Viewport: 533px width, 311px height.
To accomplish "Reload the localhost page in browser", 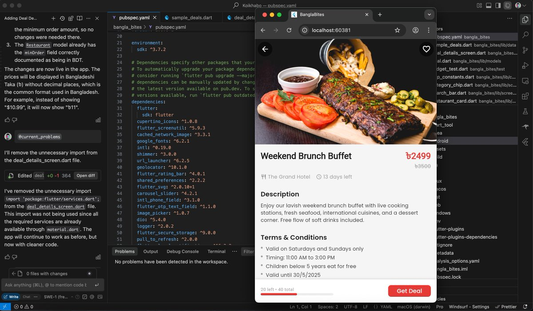I will coord(289,30).
